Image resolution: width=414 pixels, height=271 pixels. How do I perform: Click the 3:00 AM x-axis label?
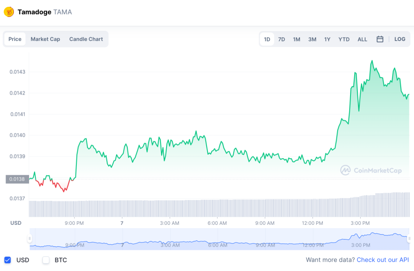[169, 223]
